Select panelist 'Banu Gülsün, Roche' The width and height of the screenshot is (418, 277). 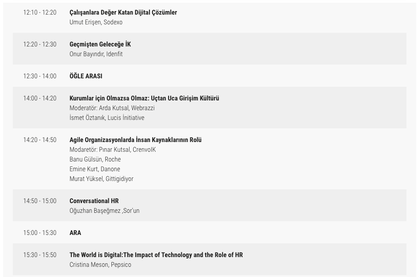95,159
